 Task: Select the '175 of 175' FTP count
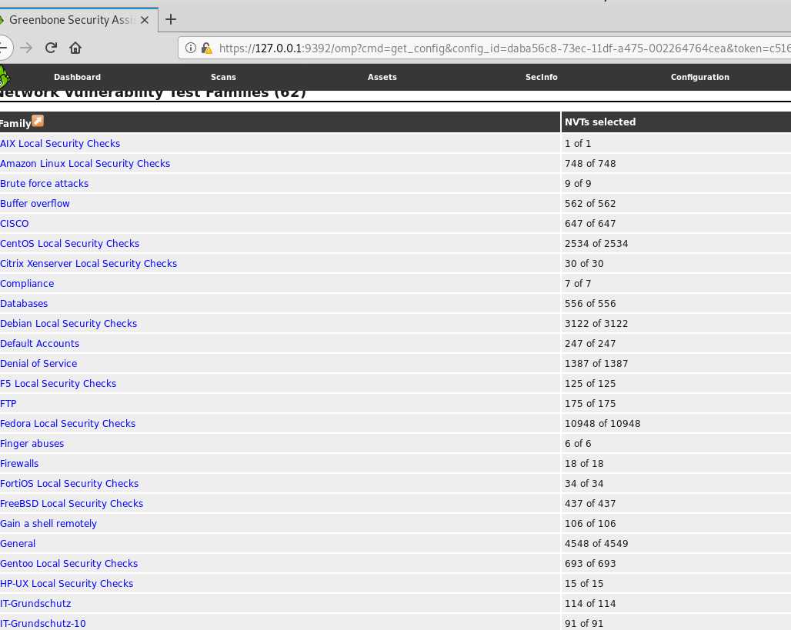pyautogui.click(x=590, y=404)
